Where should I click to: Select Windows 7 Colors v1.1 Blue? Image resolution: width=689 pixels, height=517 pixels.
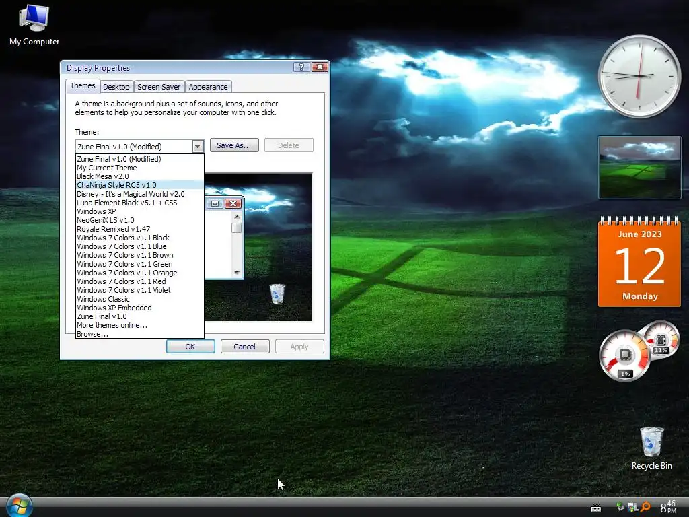tap(140, 246)
